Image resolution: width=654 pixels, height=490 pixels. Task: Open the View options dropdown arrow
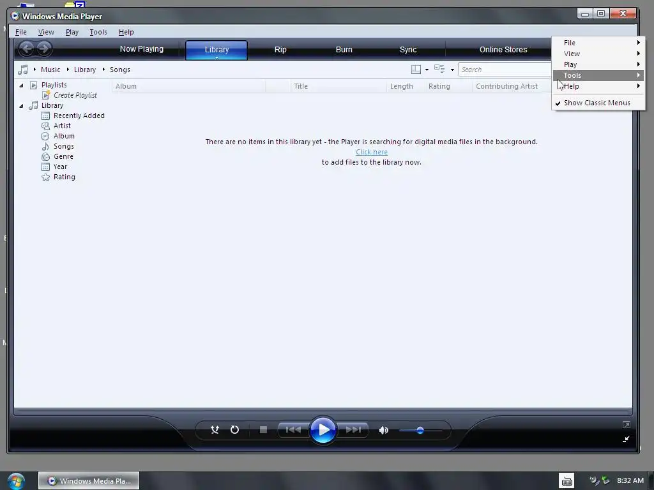(x=452, y=70)
